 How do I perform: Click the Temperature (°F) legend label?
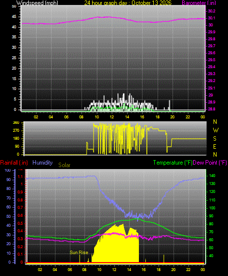pos(173,163)
